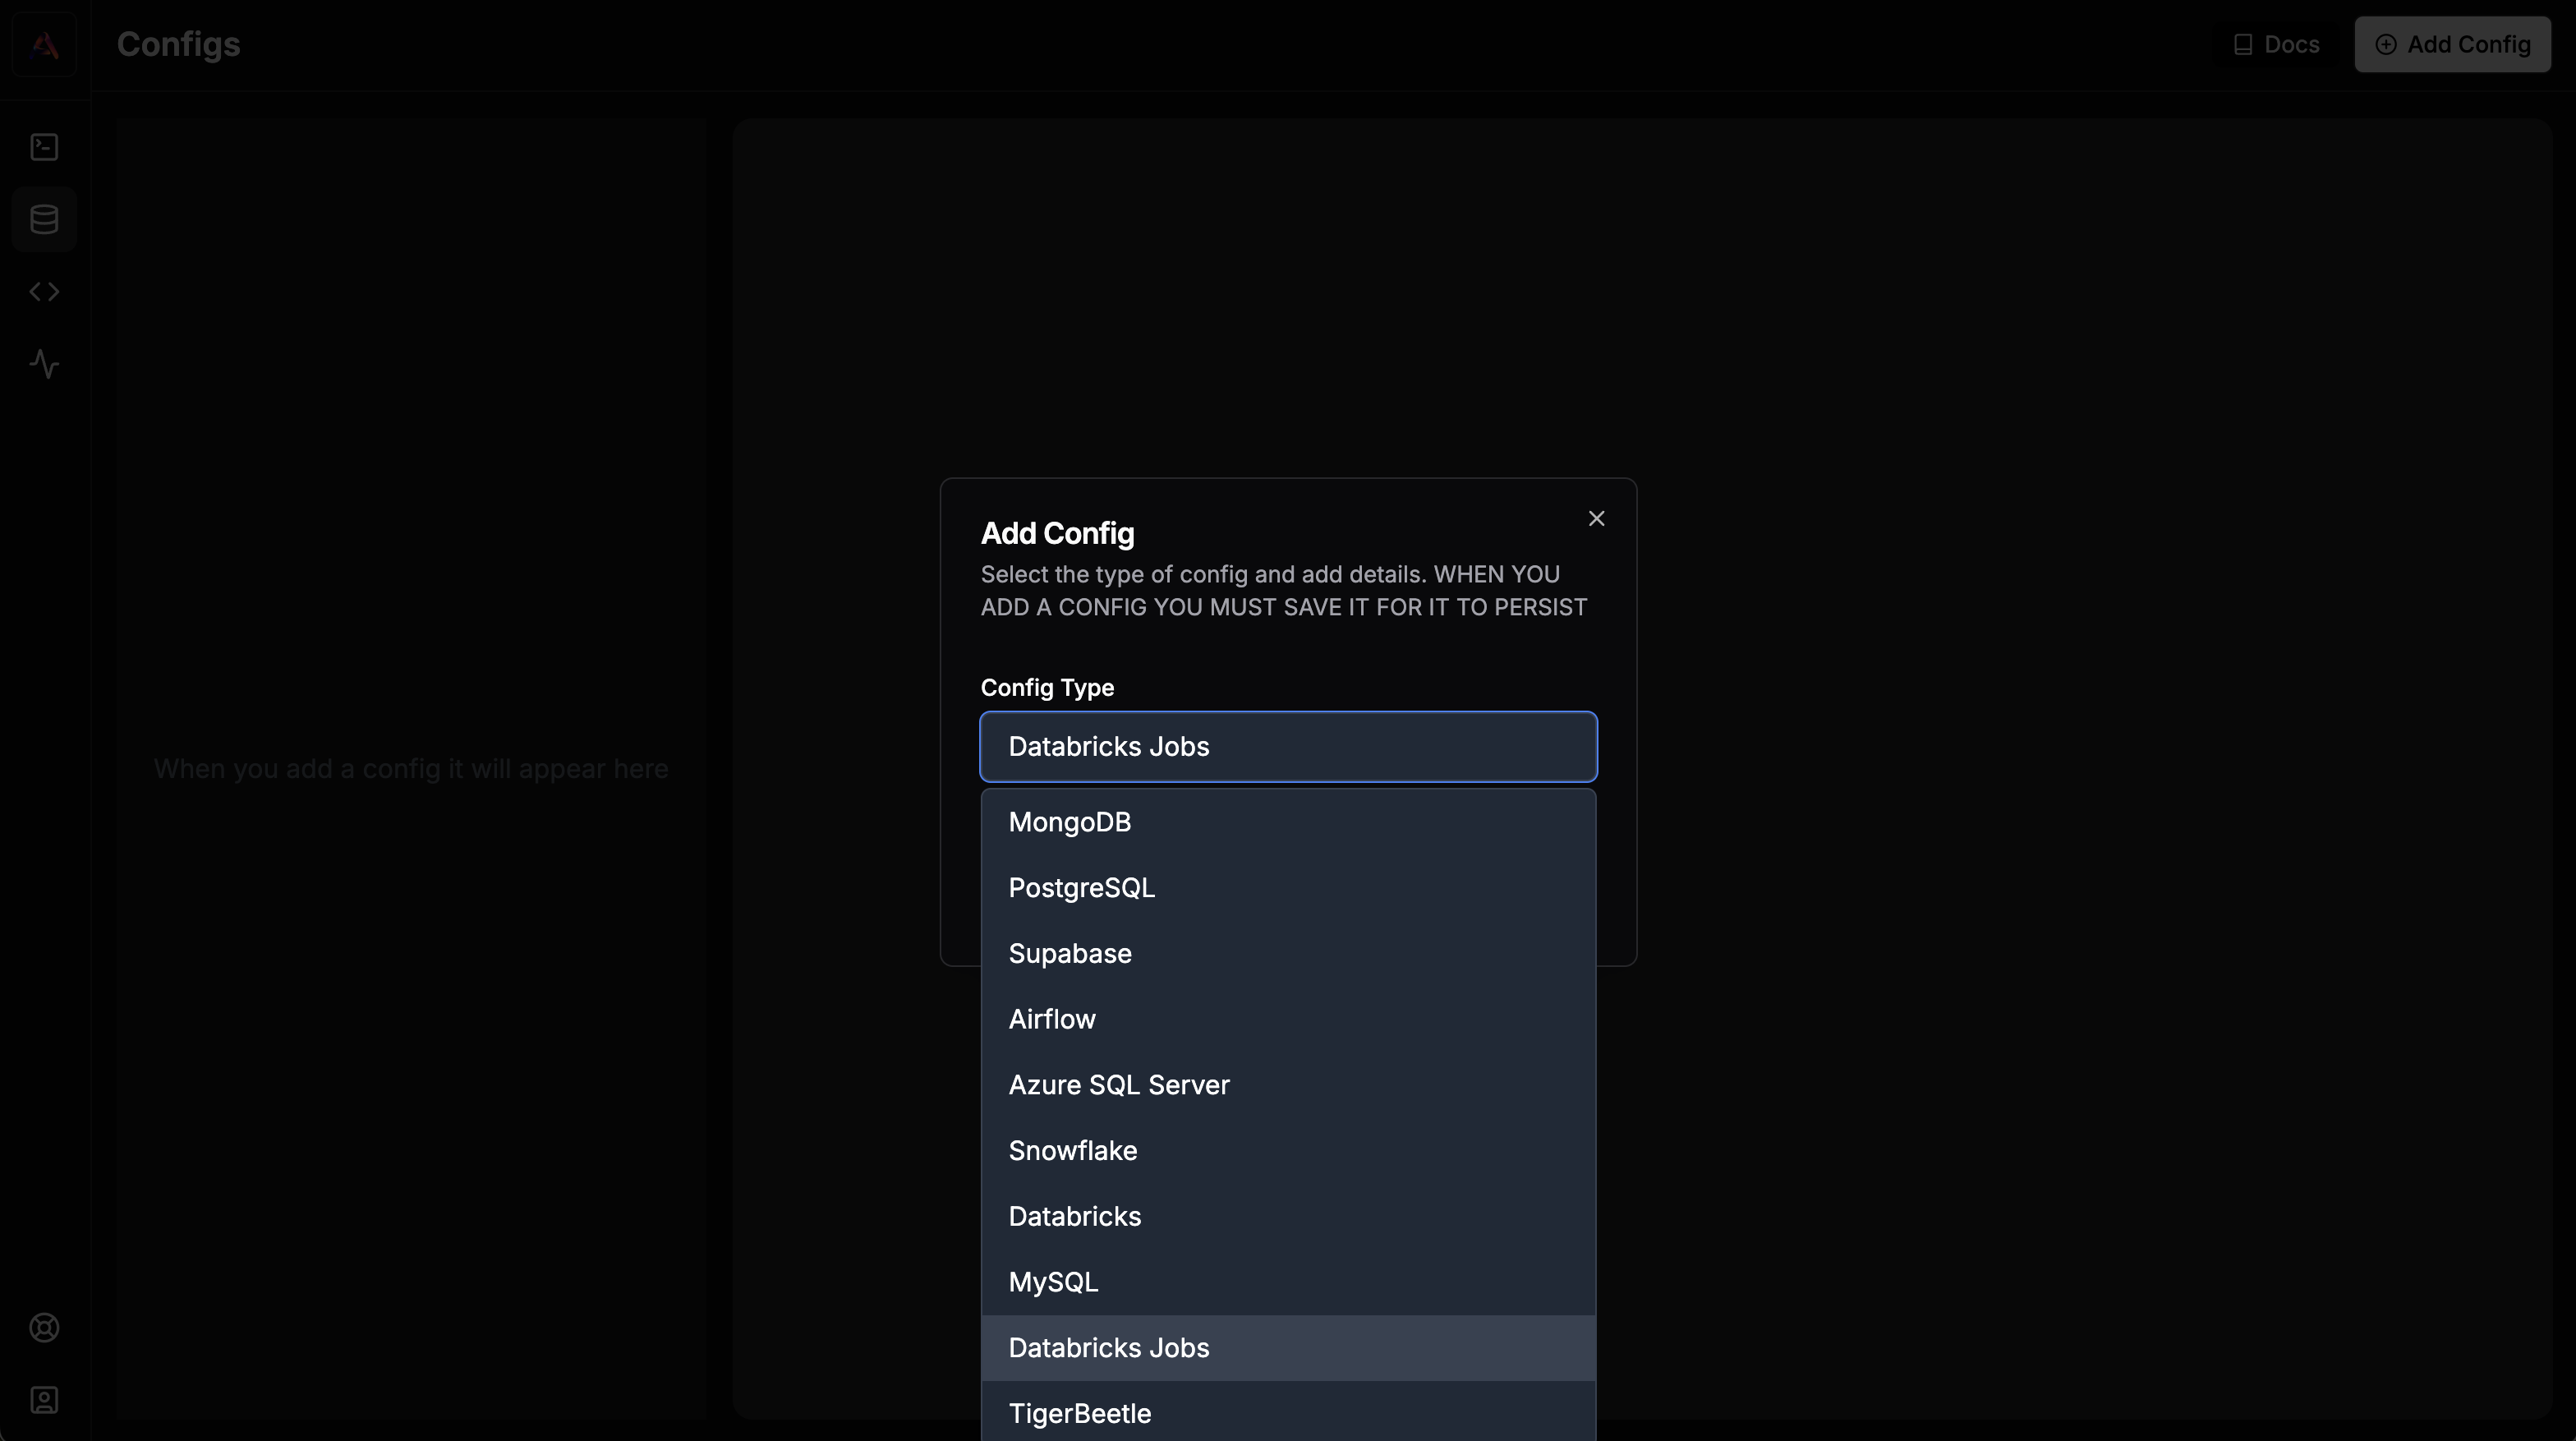Click the Add Config dialog heading

pyautogui.click(x=1057, y=533)
